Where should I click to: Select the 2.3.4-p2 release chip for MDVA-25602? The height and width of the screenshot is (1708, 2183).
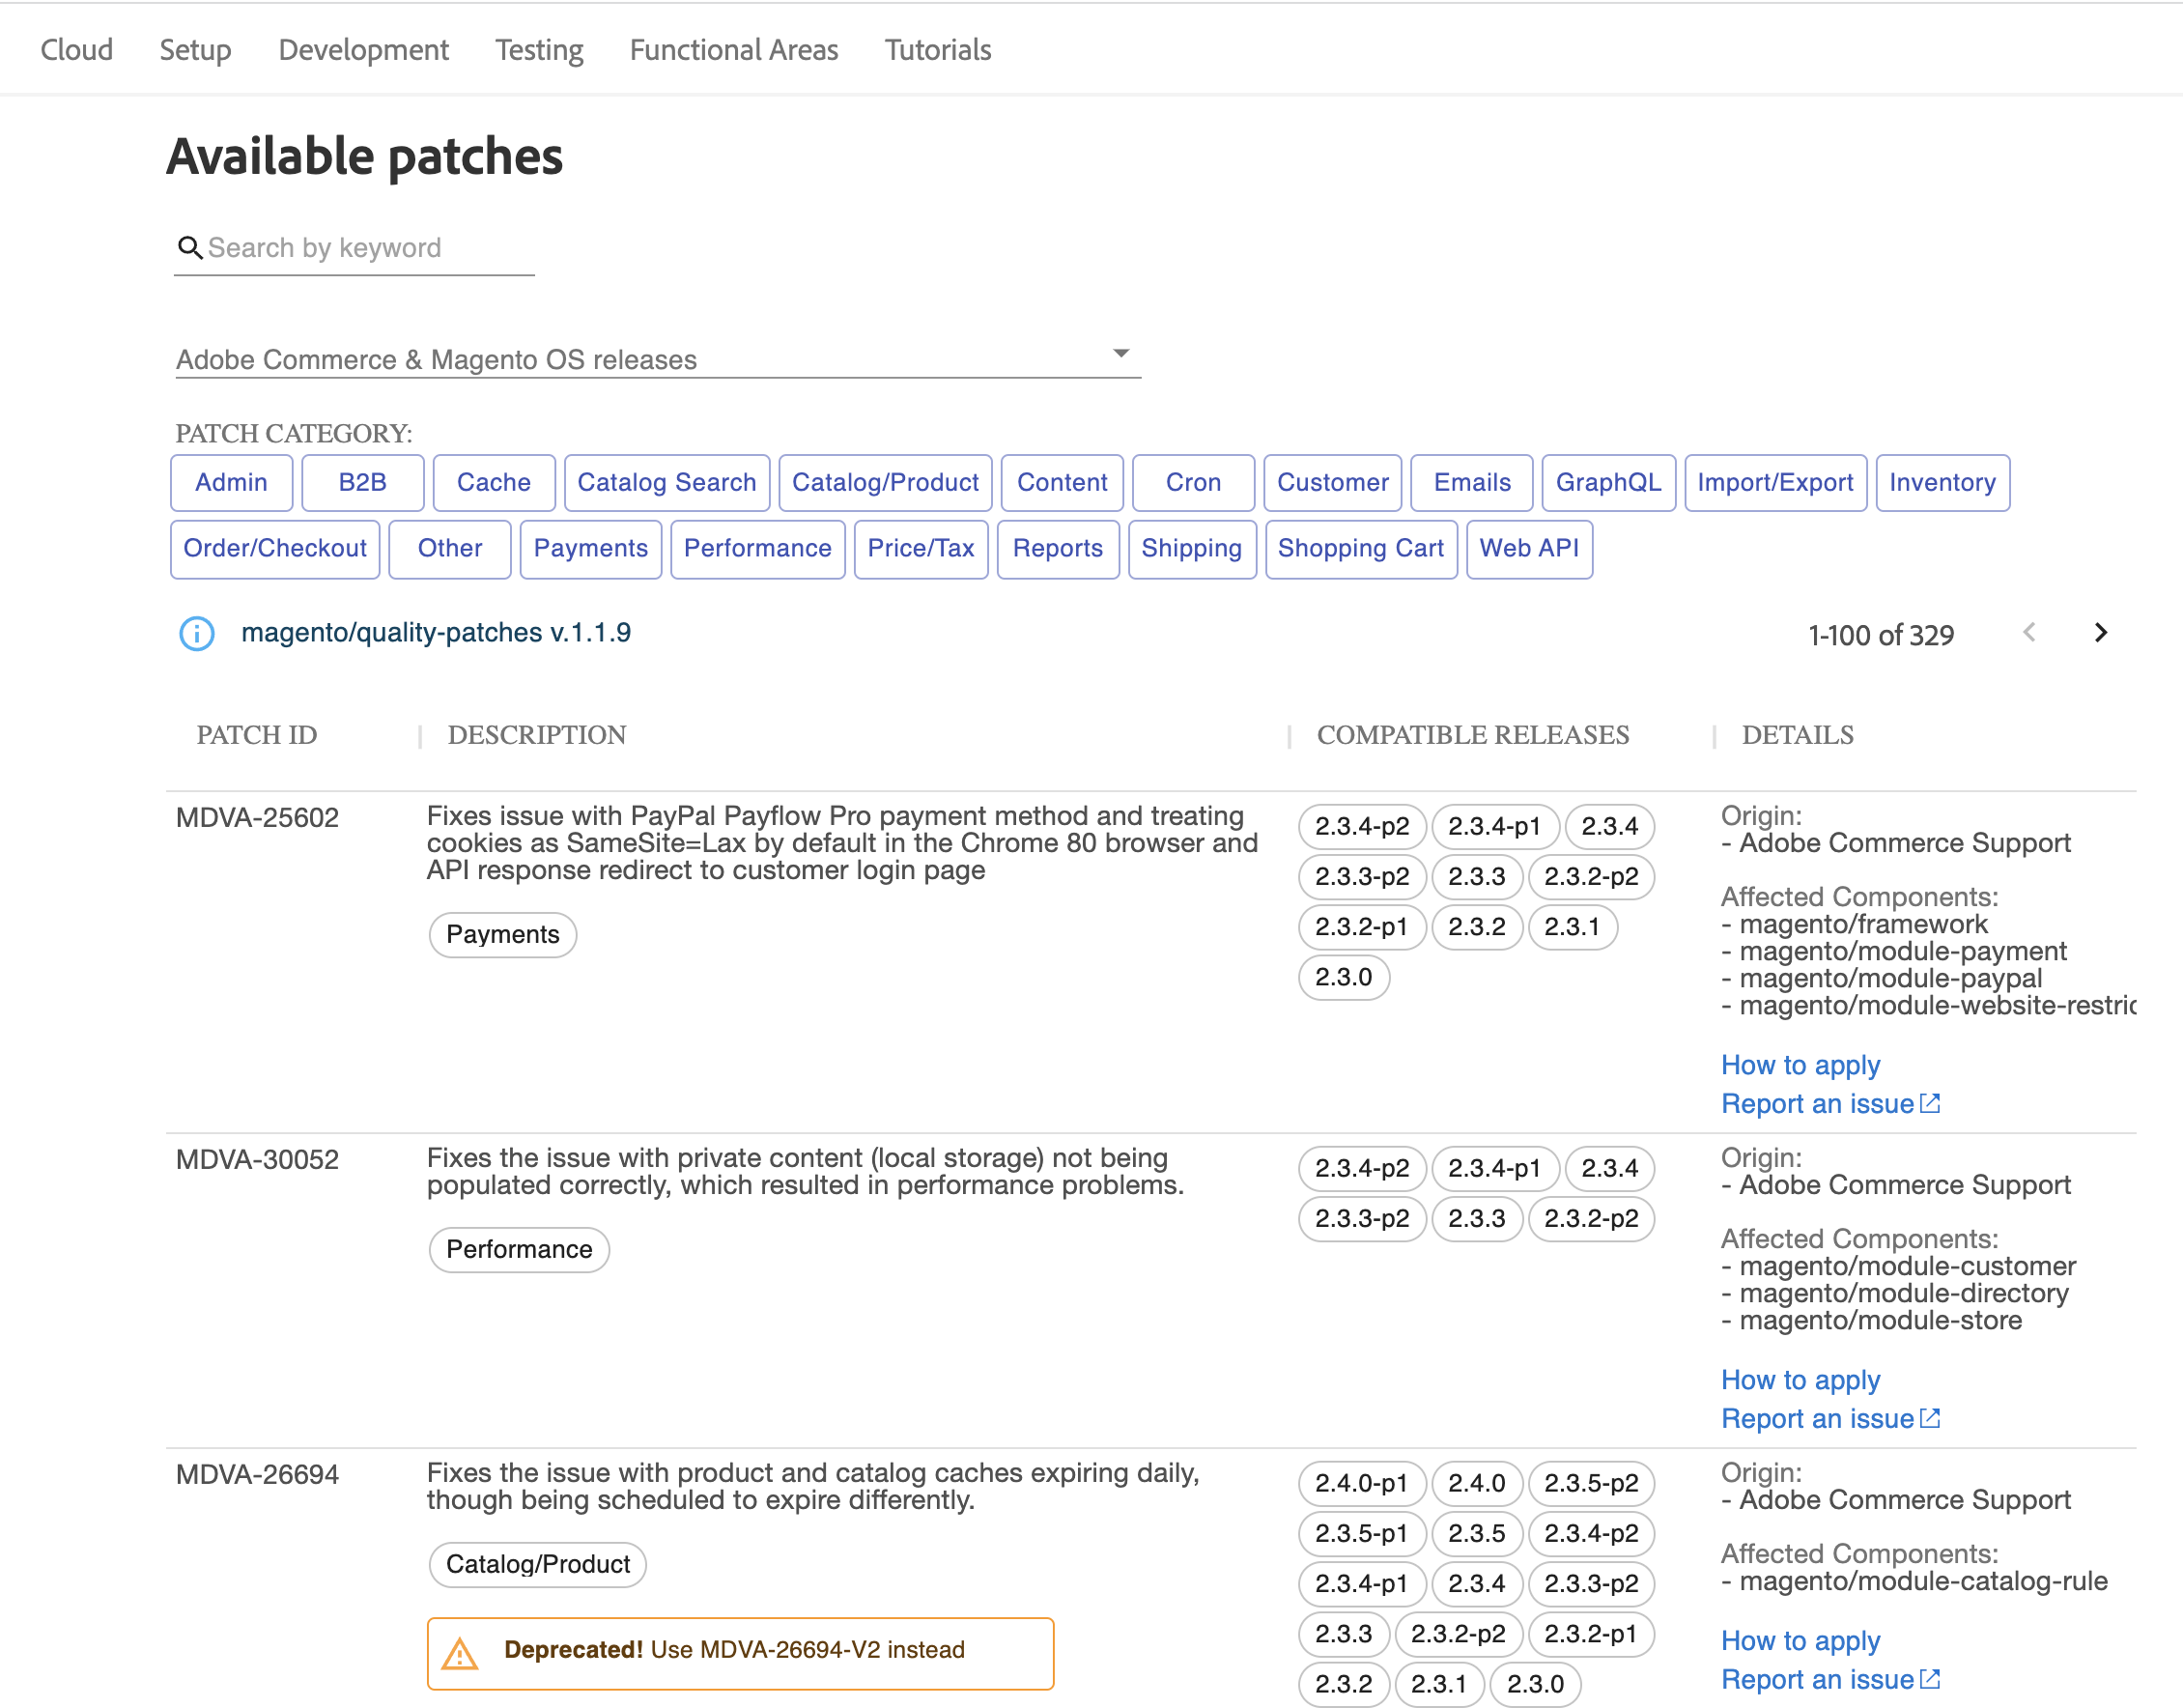pyautogui.click(x=1362, y=826)
